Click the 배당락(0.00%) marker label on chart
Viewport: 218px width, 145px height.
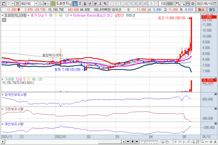click(53, 55)
